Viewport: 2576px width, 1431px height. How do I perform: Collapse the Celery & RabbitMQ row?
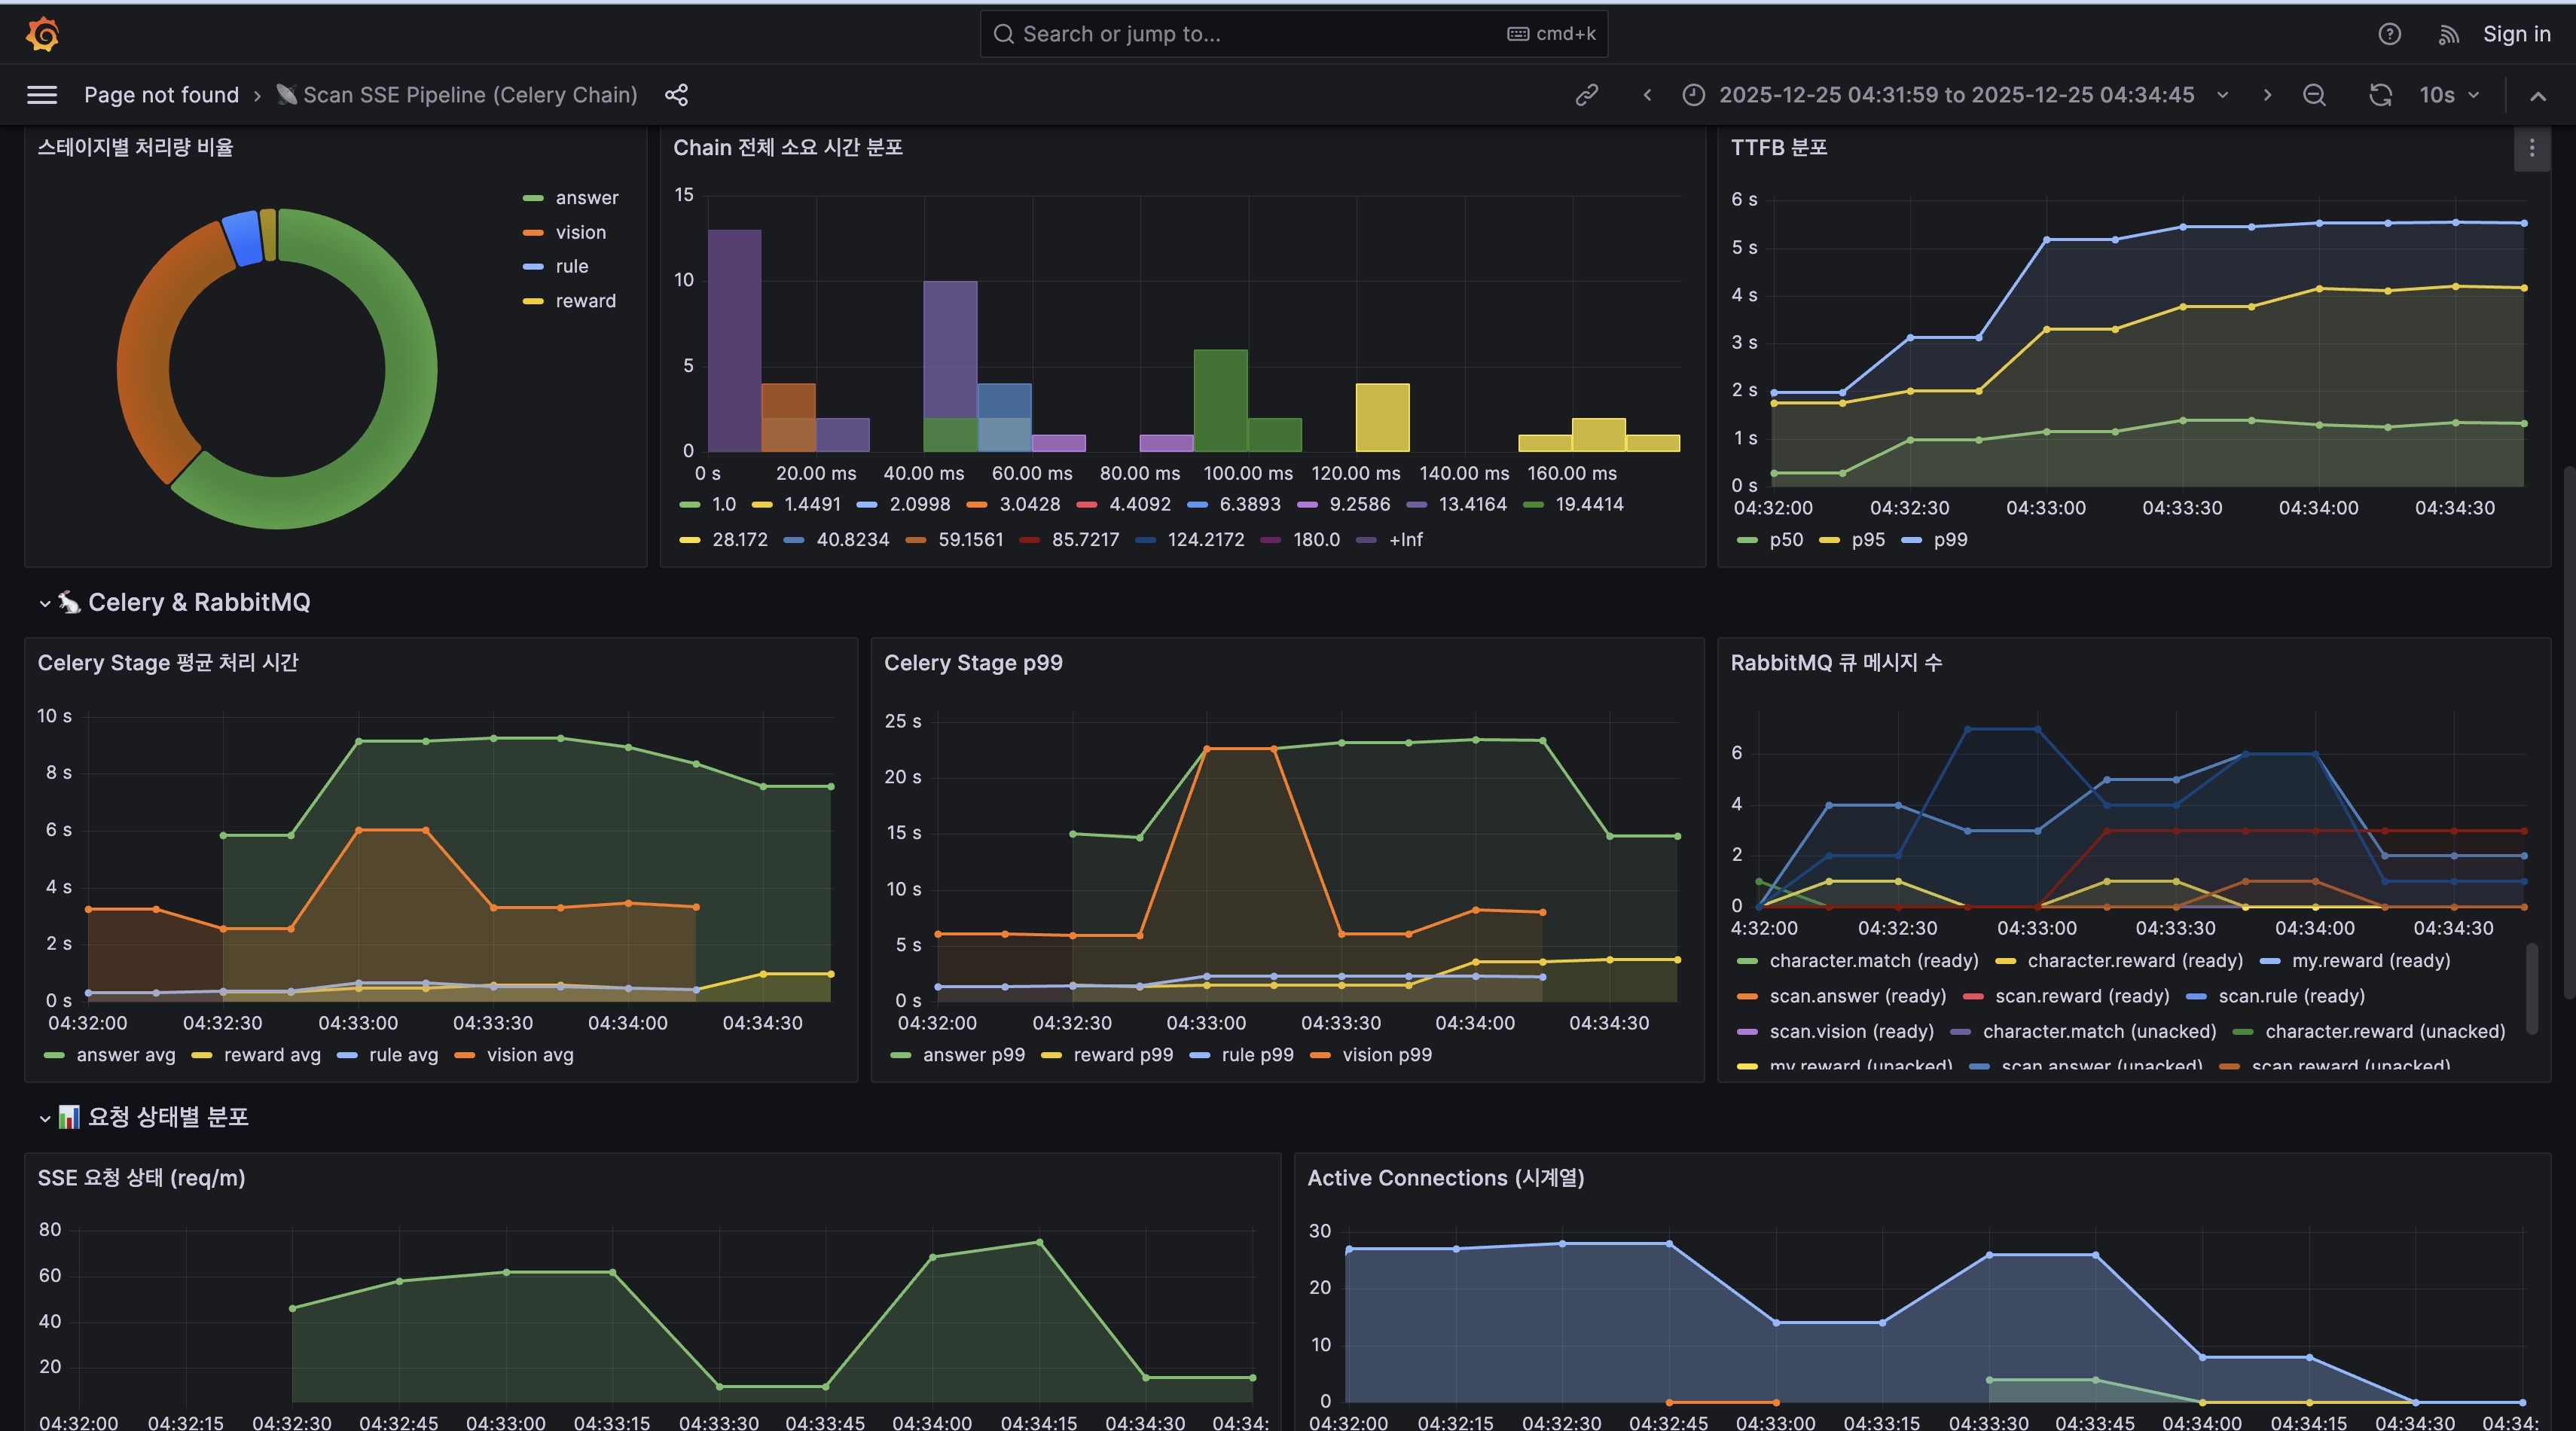click(198, 602)
